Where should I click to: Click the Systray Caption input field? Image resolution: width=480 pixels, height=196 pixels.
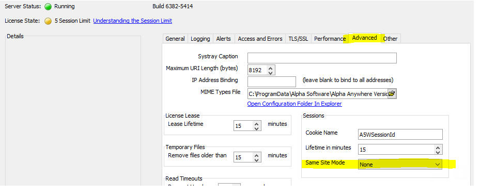click(x=322, y=58)
